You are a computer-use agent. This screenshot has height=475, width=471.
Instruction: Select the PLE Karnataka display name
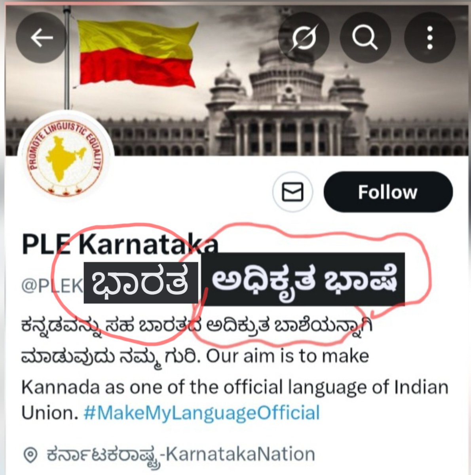coord(120,245)
